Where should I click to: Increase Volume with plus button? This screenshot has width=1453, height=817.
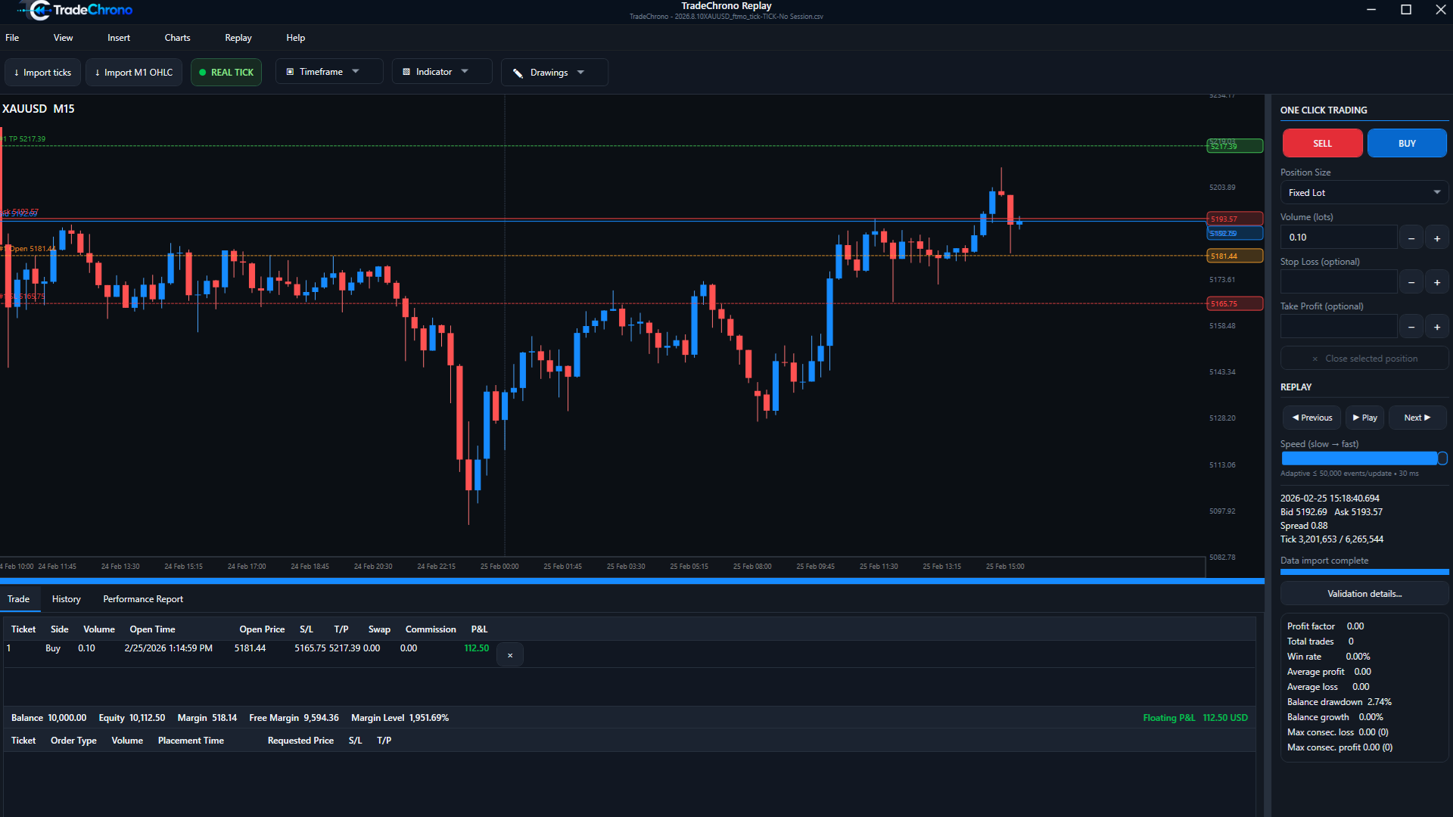pyautogui.click(x=1437, y=238)
